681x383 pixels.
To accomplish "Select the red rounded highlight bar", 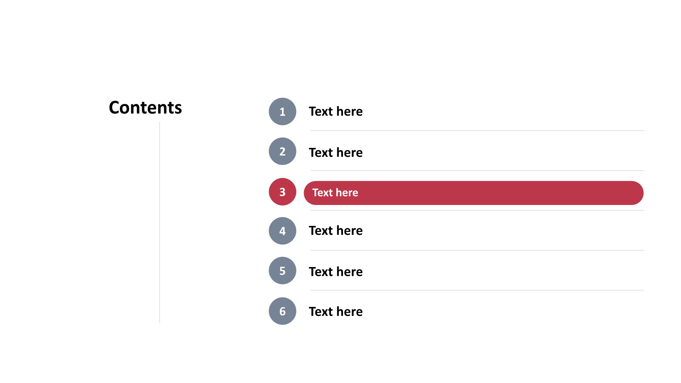I will 497,193.
